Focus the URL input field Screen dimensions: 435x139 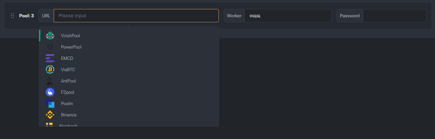[x=136, y=16]
